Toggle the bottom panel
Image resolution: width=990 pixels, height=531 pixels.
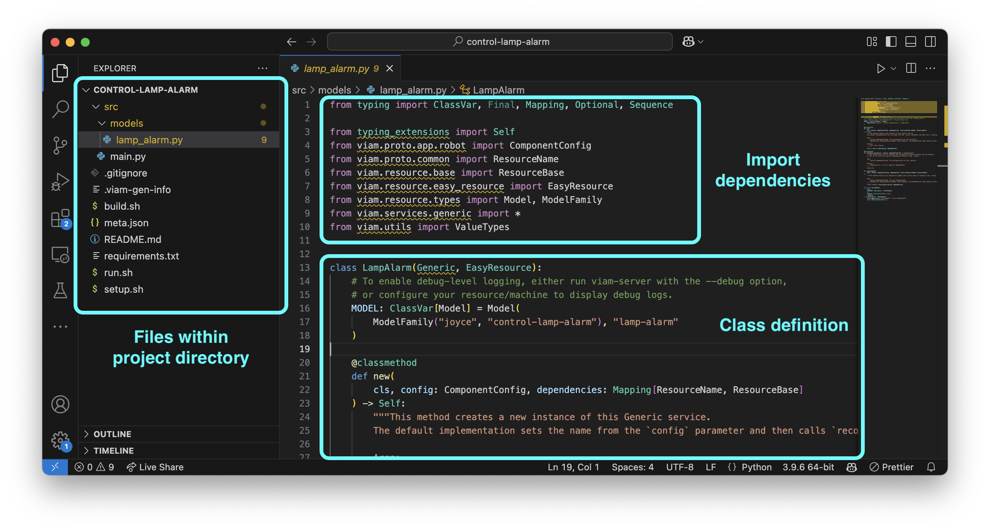910,41
